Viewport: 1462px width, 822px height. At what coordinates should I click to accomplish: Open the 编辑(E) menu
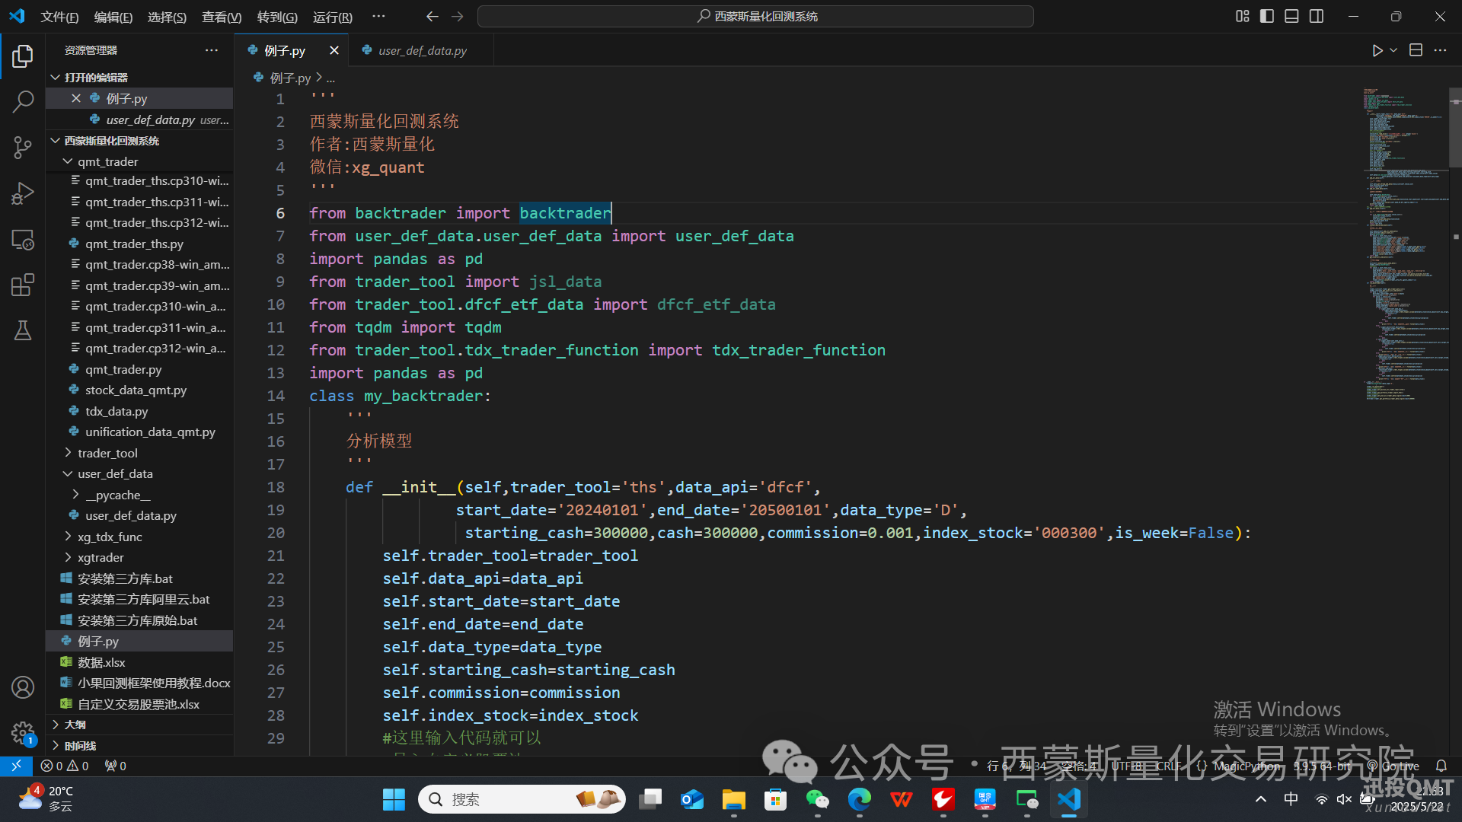pos(113,16)
